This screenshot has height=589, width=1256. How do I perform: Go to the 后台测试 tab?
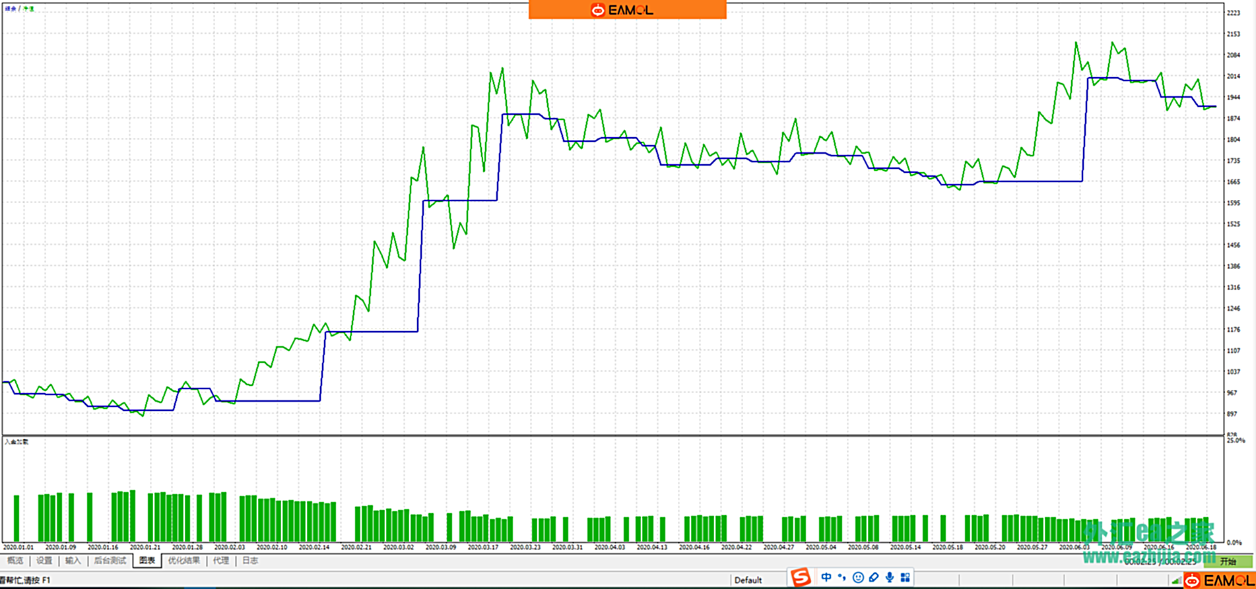110,561
